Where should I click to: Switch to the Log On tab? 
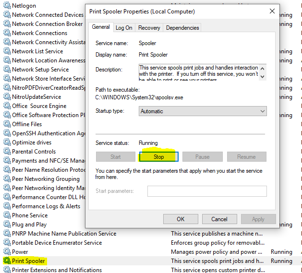124,28
